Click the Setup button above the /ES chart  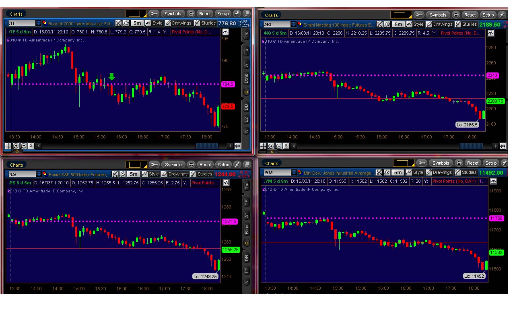[x=223, y=165]
